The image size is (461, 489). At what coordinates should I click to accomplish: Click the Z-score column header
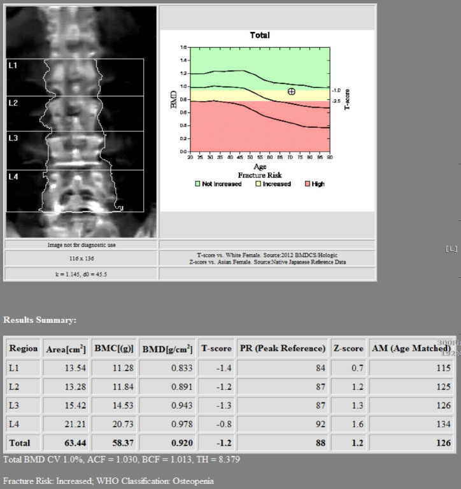coord(348,349)
